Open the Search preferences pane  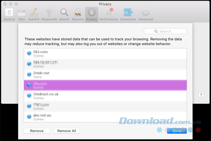[64, 14]
